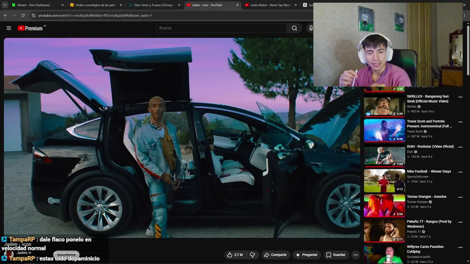
Task: Go back with the browser back arrow
Action: 5,15
